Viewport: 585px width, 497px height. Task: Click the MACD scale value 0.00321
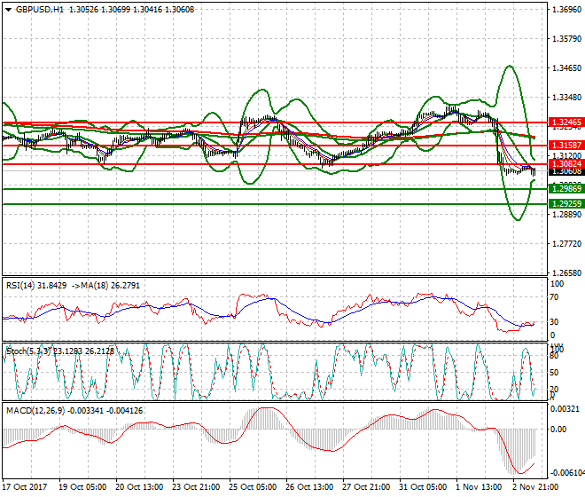coord(565,409)
